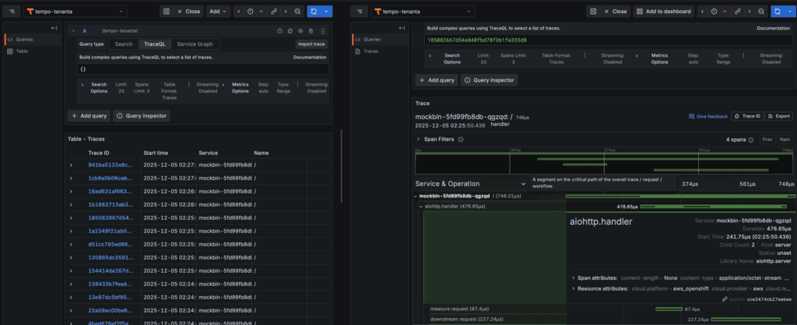
Task: Click Start time column header
Action: point(156,153)
